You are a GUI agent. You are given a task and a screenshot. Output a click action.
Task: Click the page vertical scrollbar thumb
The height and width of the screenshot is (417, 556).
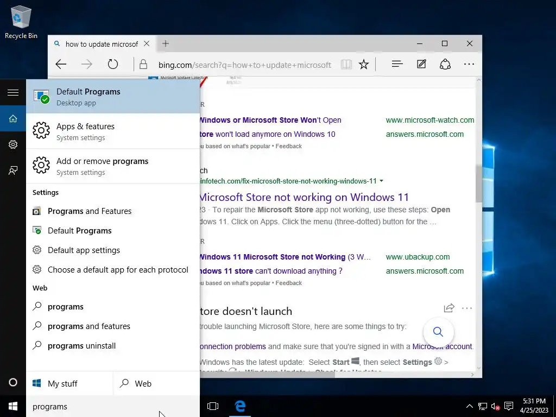click(x=479, y=184)
